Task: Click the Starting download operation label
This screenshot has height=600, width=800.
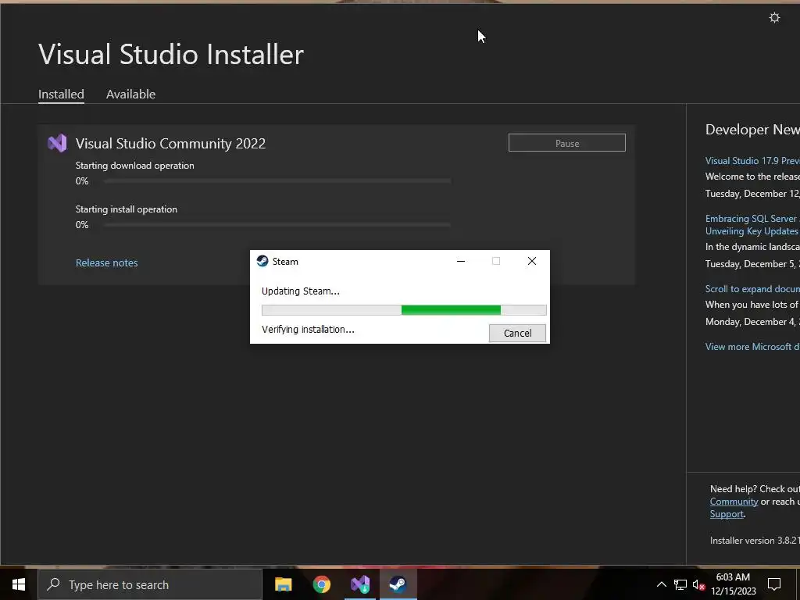Action: point(134,166)
